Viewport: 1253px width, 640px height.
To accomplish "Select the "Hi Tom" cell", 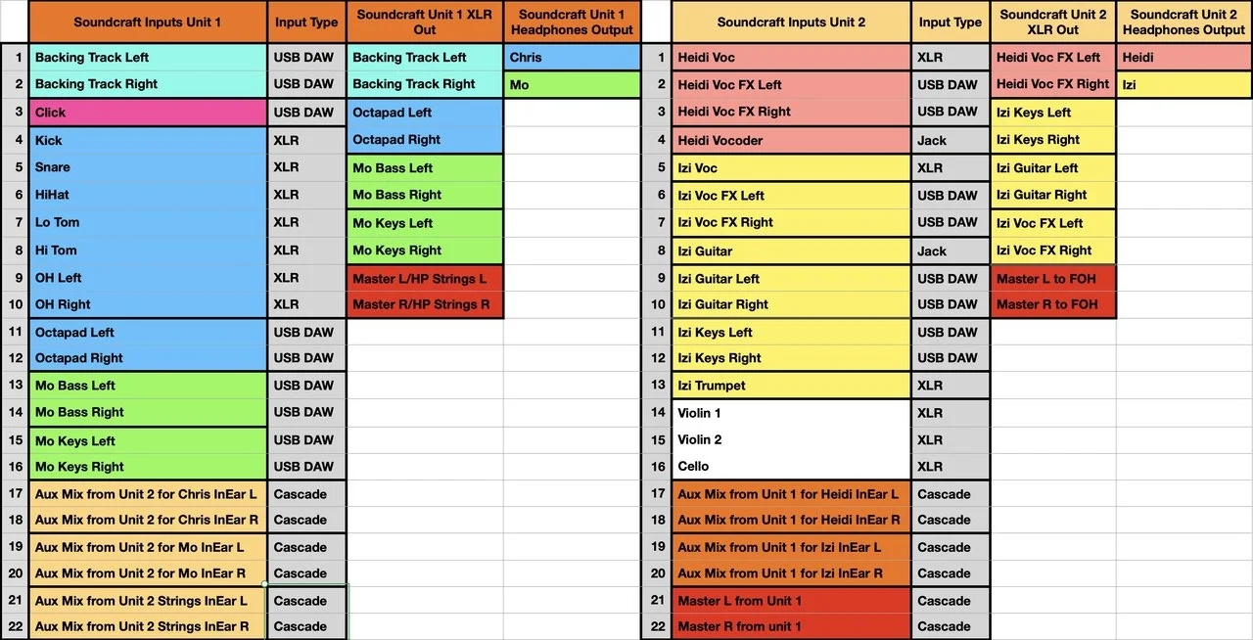I will 148,251.
